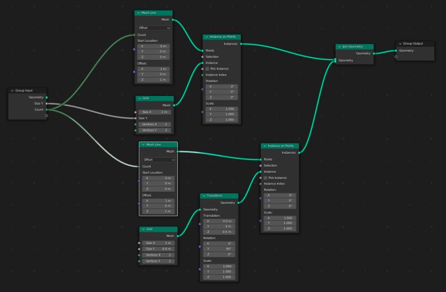Edit Offset Z 1 m in upper Mesh Line
Image resolution: width=446 pixels, height=292 pixels.
coord(154,80)
